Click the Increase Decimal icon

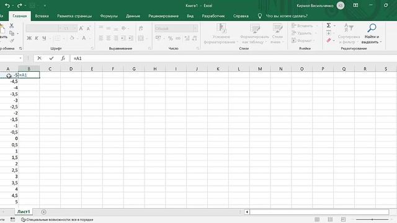187,38
